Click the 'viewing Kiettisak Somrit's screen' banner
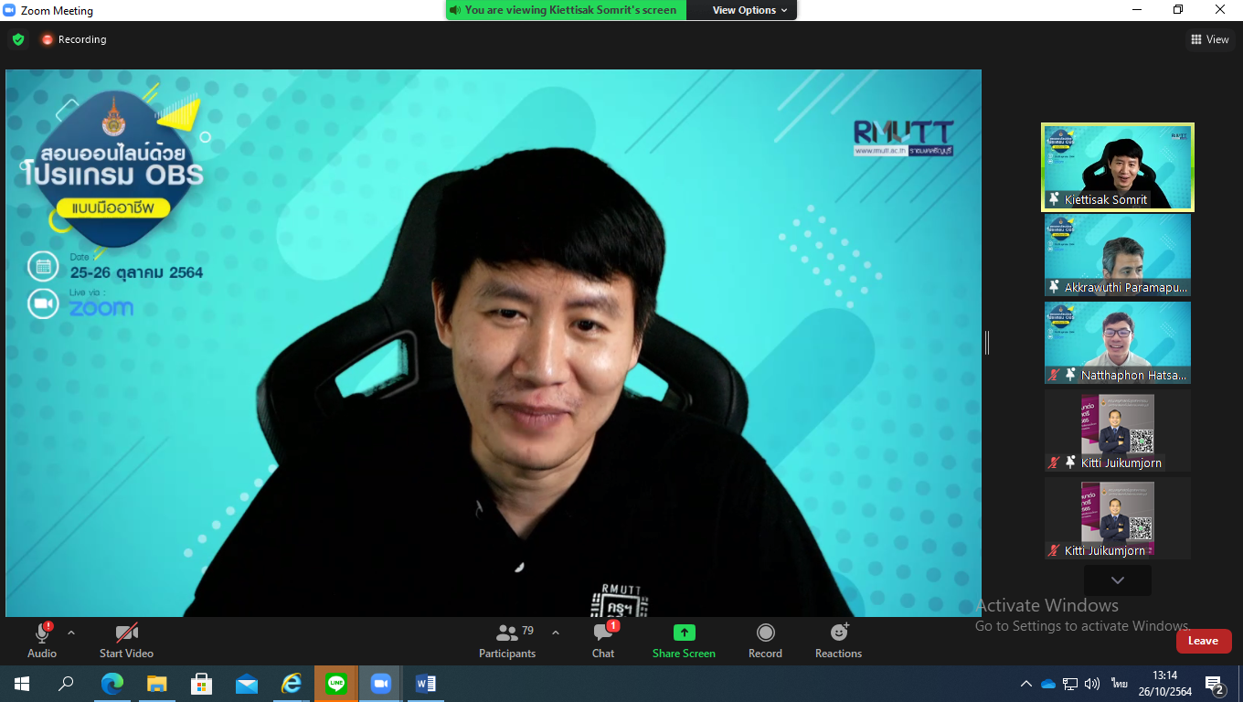Screen dimensions: 1243x702 click(x=565, y=10)
